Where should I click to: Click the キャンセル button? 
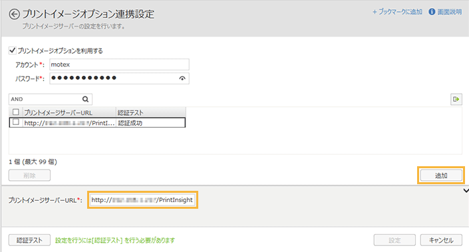[441, 240]
